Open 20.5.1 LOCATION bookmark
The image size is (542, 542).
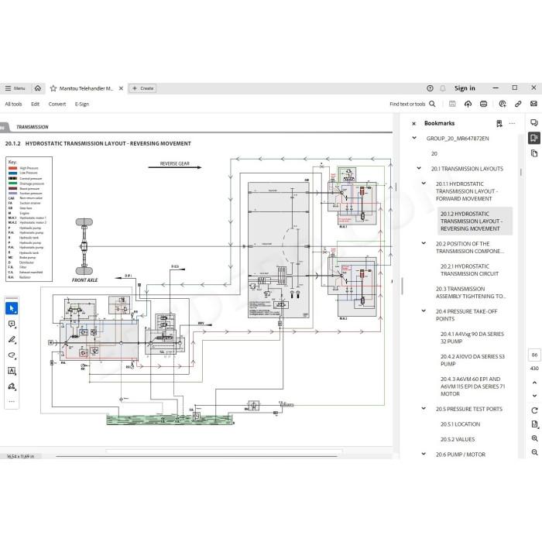click(460, 424)
